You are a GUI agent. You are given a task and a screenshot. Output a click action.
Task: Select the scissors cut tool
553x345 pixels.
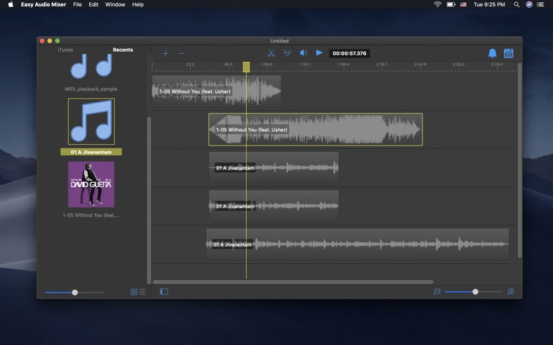[x=271, y=53]
